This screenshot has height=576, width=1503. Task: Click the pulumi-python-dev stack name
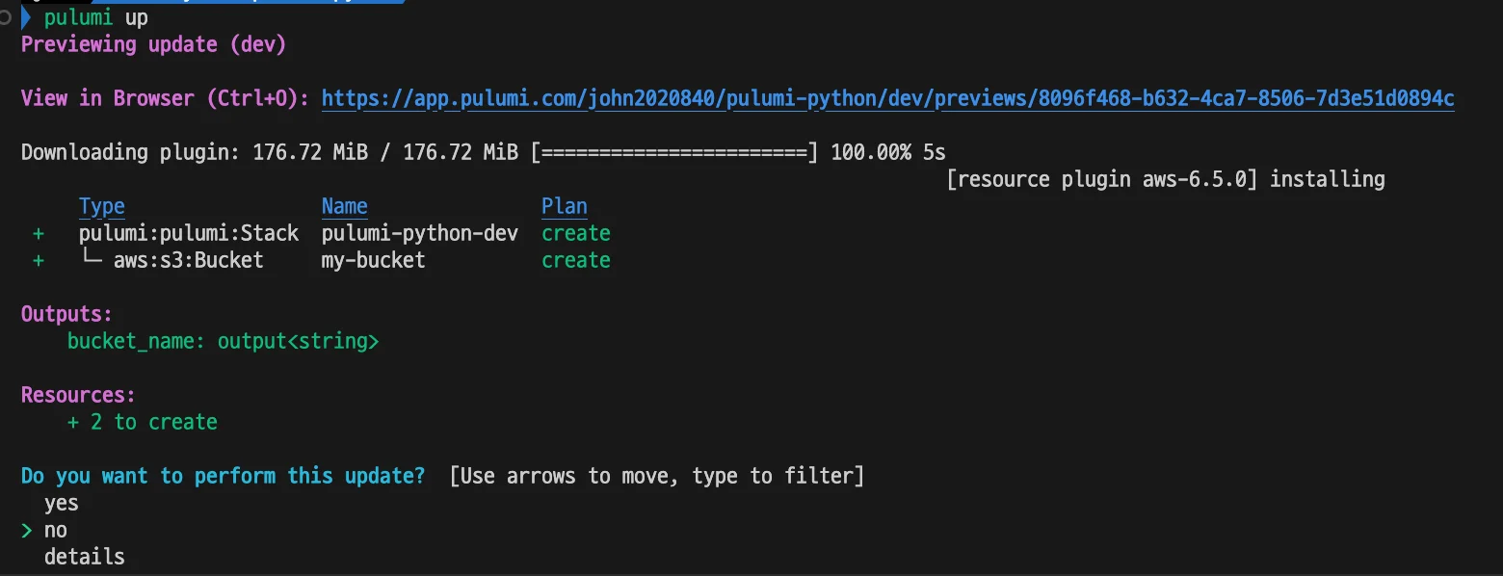[x=419, y=233]
